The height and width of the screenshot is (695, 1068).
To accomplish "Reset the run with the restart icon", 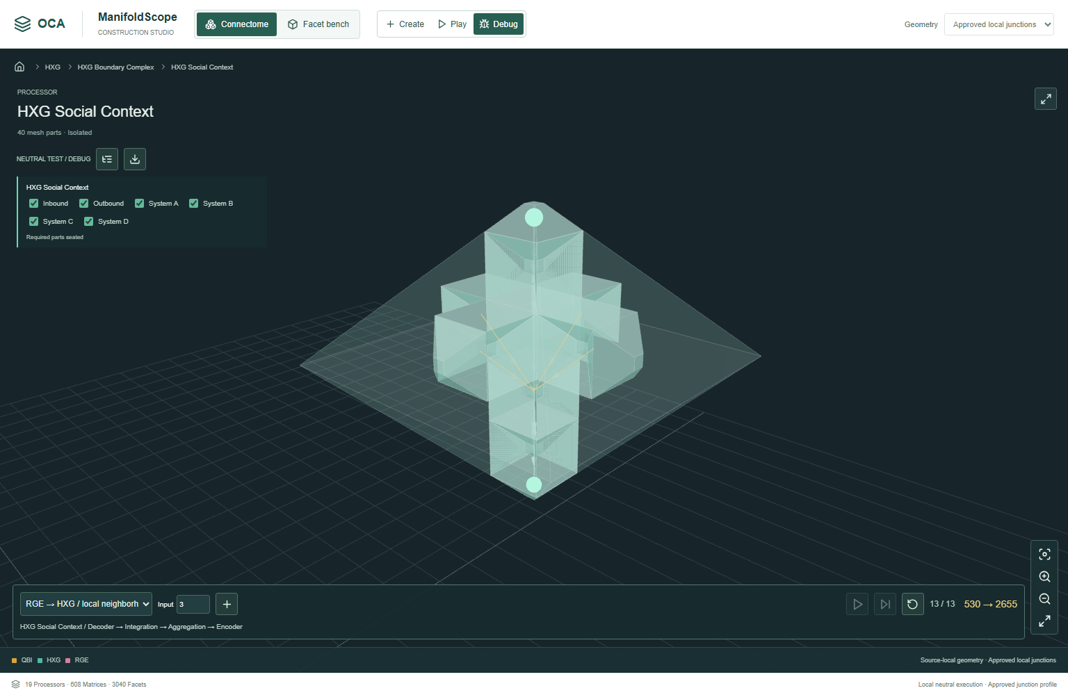I will tap(913, 604).
